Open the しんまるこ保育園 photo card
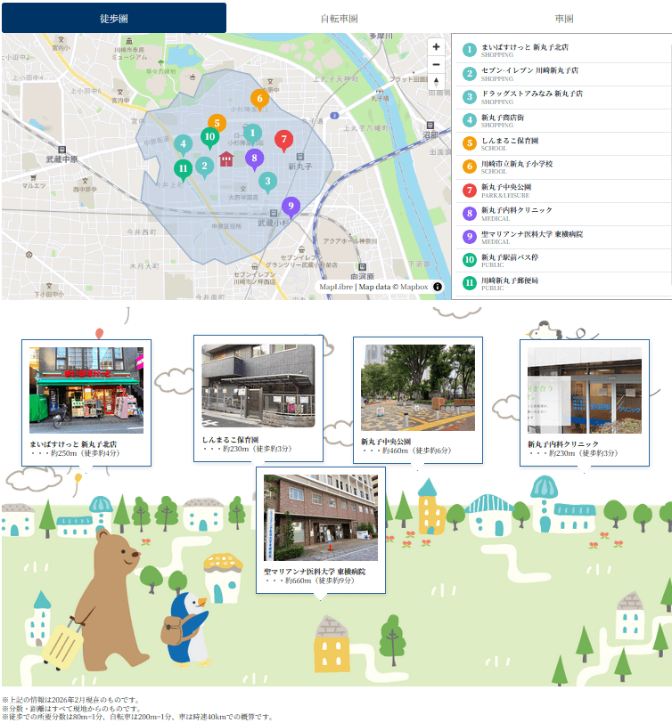Viewport: 672px width, 723px height. pos(258,398)
